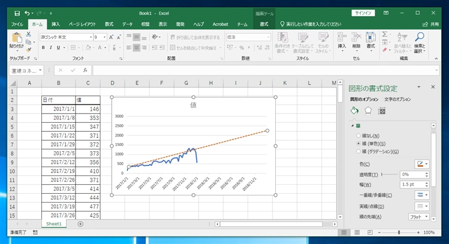
Task: Click the Paste clipboard icon
Action: click(16, 39)
